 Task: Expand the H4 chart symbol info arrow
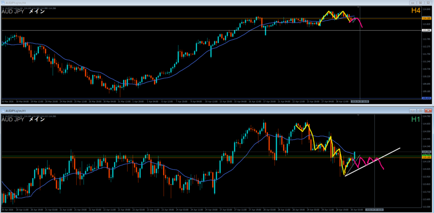(x=3, y=7)
